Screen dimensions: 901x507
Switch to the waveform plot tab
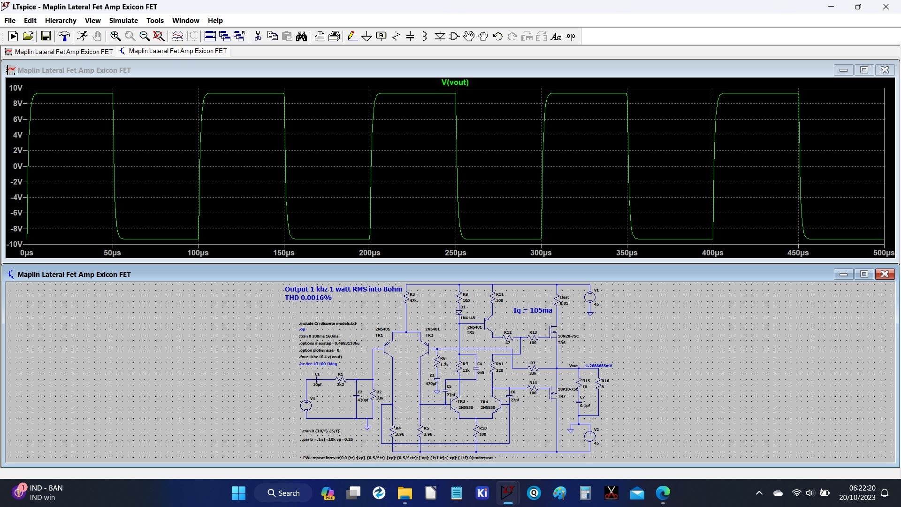pos(59,52)
